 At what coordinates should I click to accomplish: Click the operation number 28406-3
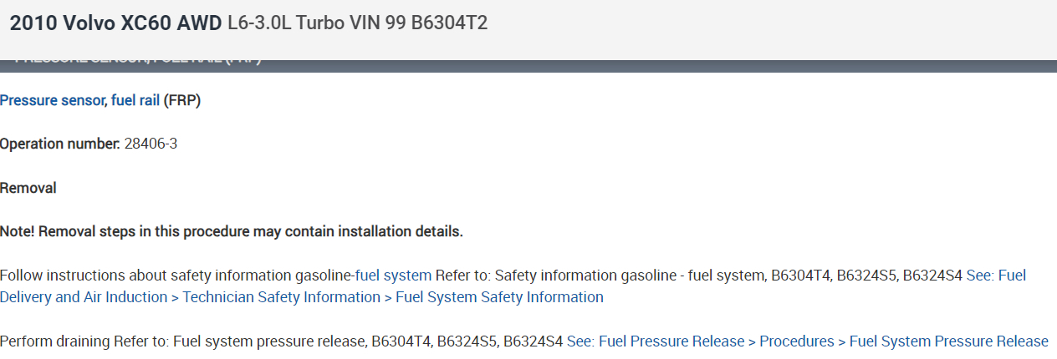pos(151,144)
